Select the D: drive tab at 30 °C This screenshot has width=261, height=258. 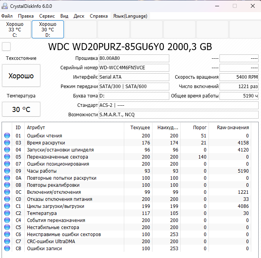[x=48, y=30]
